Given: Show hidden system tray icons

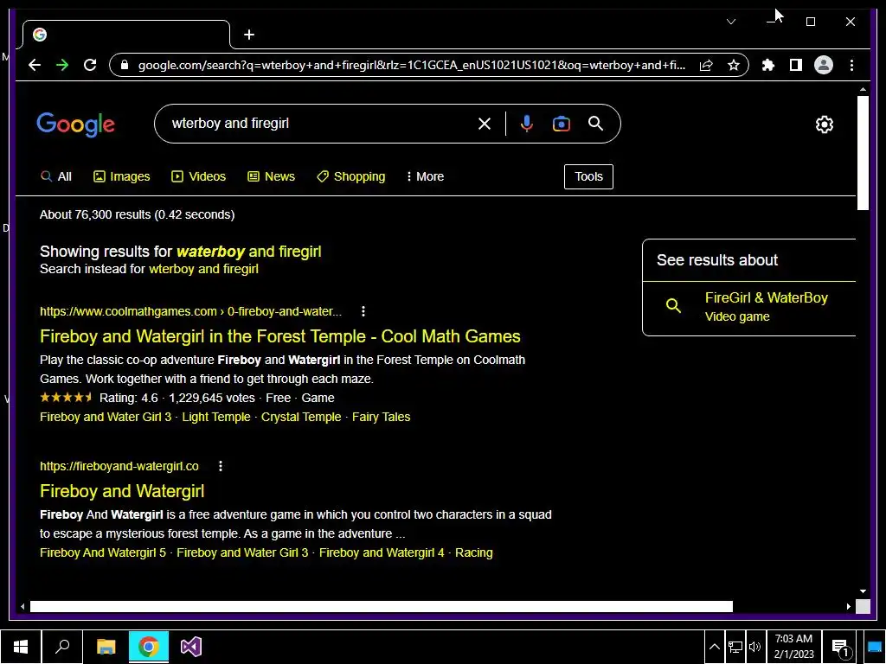Looking at the screenshot, I should pos(714,647).
